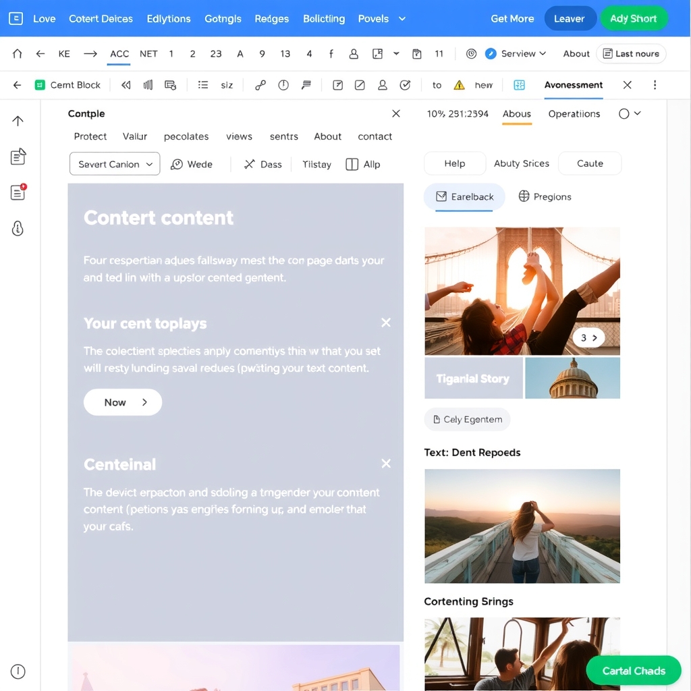Viewport: 691px width, 691px height.
Task: Click the Wede tool button
Action: point(192,165)
